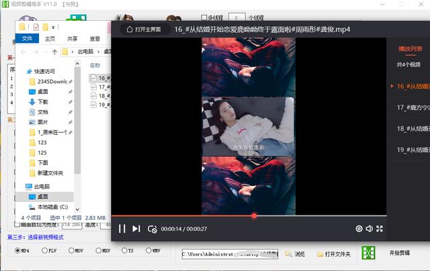Viewport: 430px width, 271px height.
Task: Open the 125 folder in sidebar
Action: [42, 152]
